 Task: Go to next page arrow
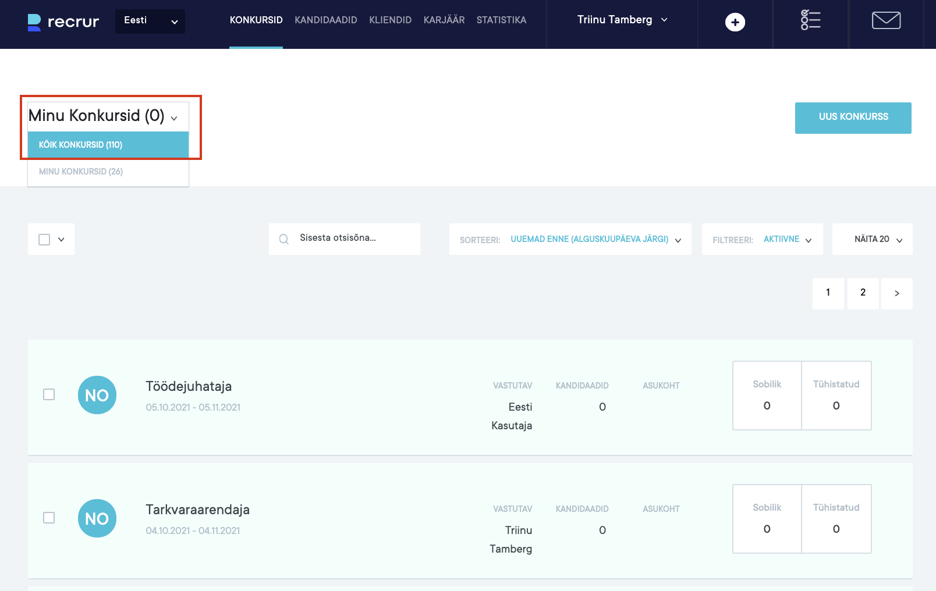click(896, 293)
